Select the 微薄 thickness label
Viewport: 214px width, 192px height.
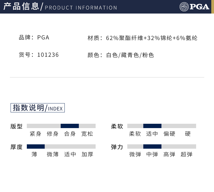pyautogui.click(x=53, y=154)
